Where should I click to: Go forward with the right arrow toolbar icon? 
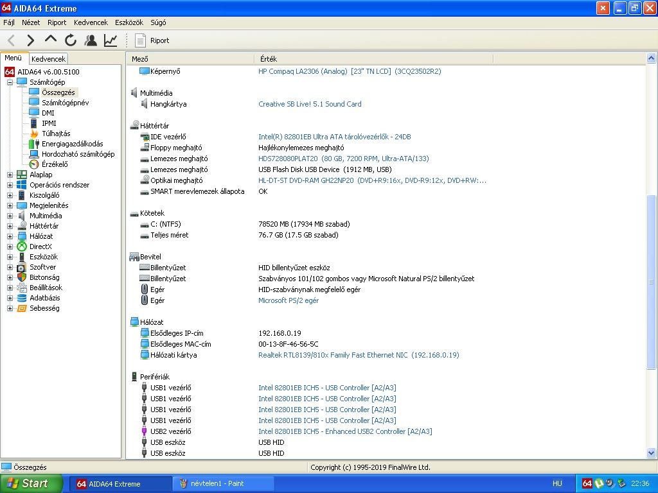click(x=30, y=40)
